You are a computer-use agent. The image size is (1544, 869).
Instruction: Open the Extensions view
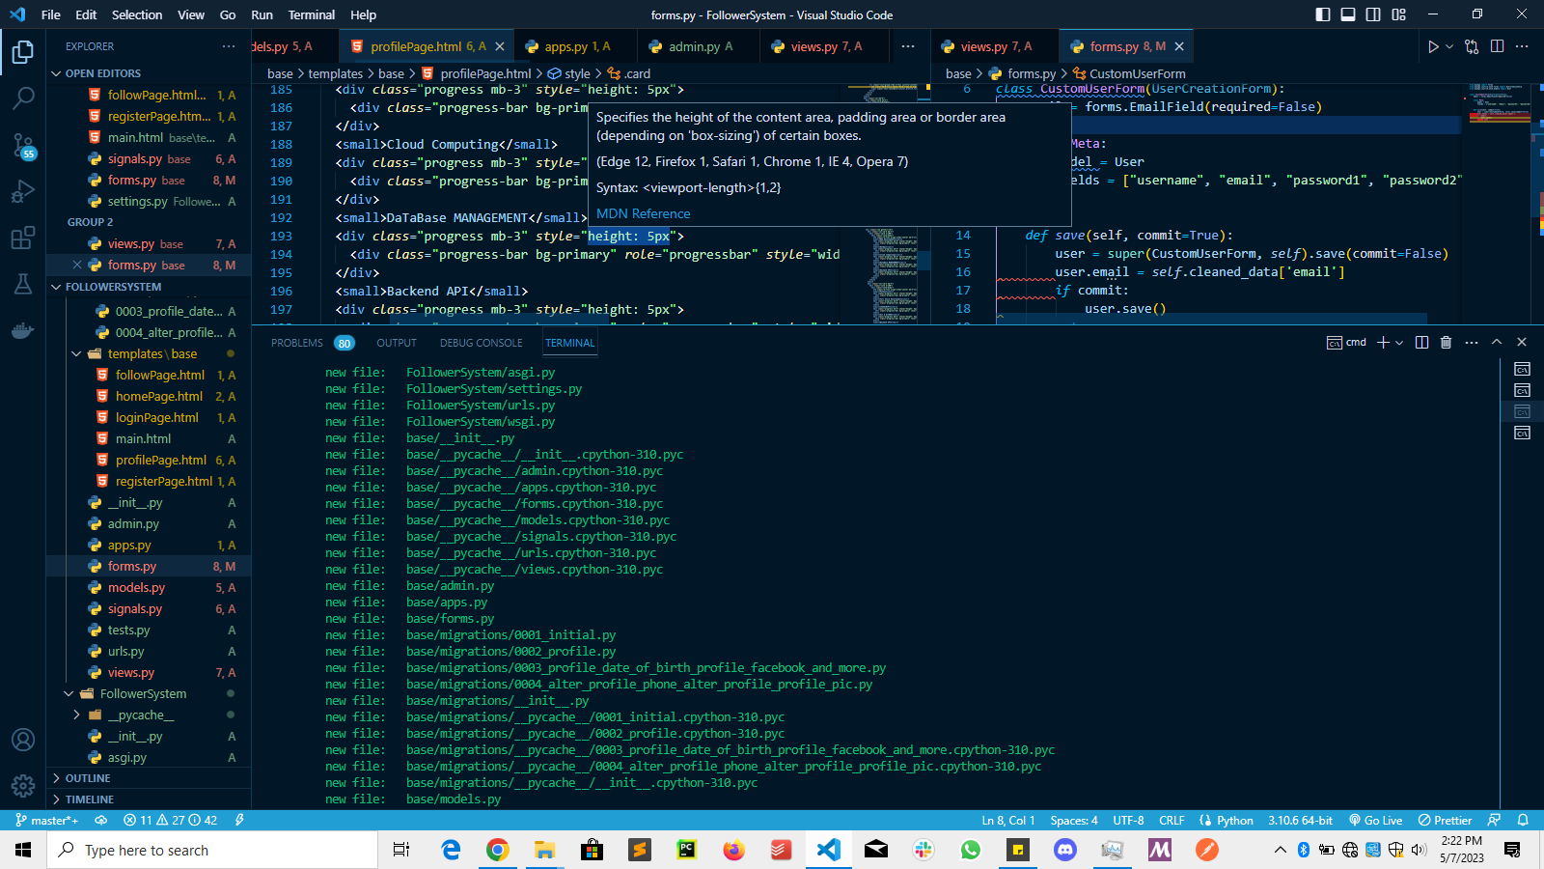tap(23, 238)
